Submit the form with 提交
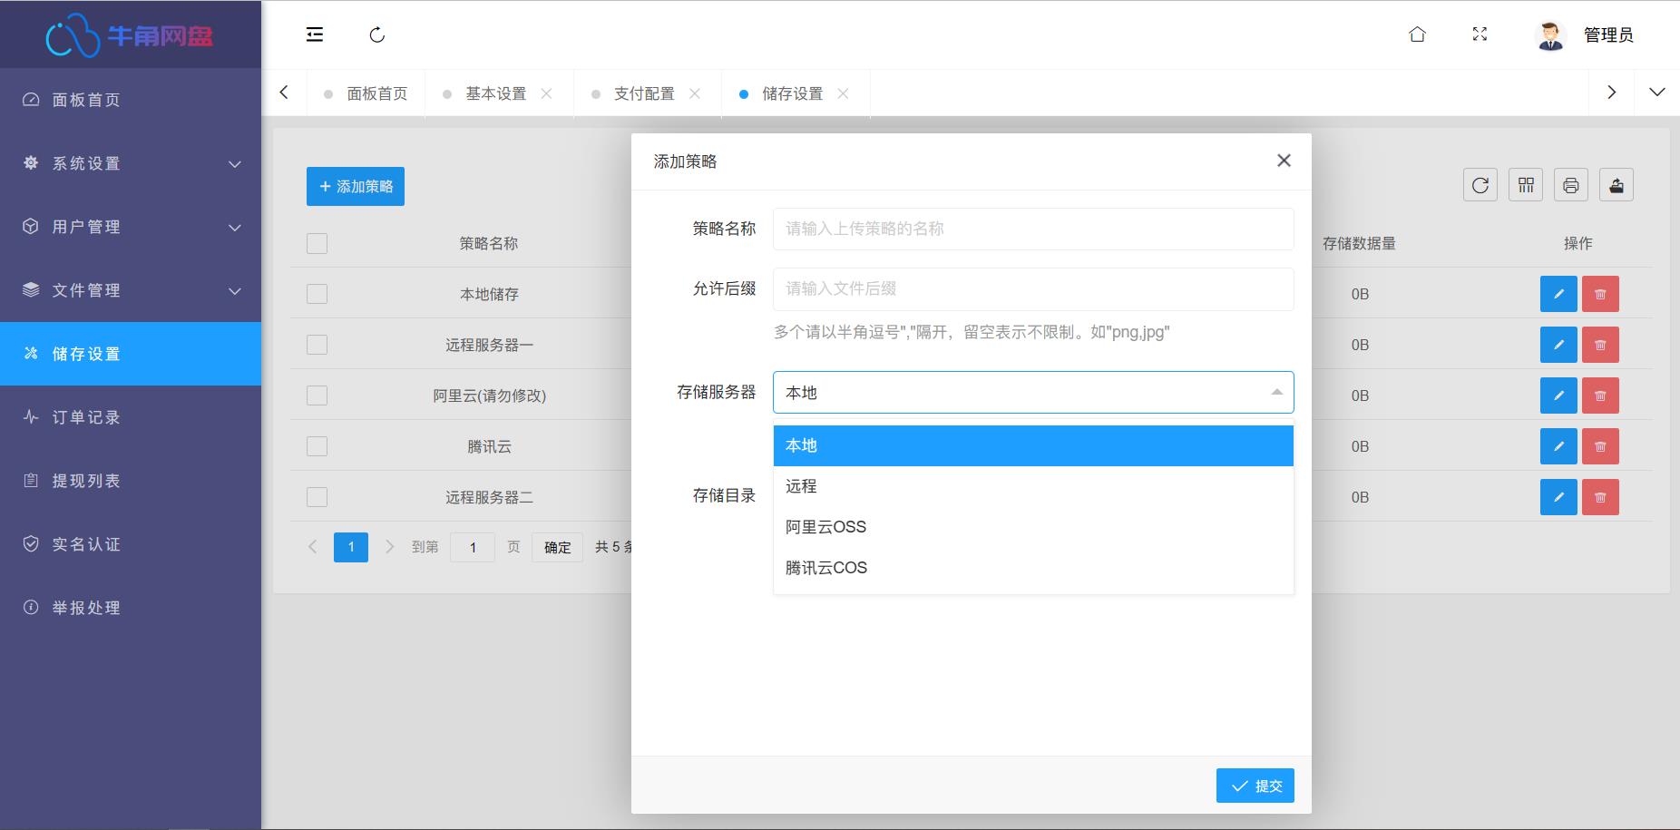Image resolution: width=1680 pixels, height=830 pixels. pos(1255,786)
